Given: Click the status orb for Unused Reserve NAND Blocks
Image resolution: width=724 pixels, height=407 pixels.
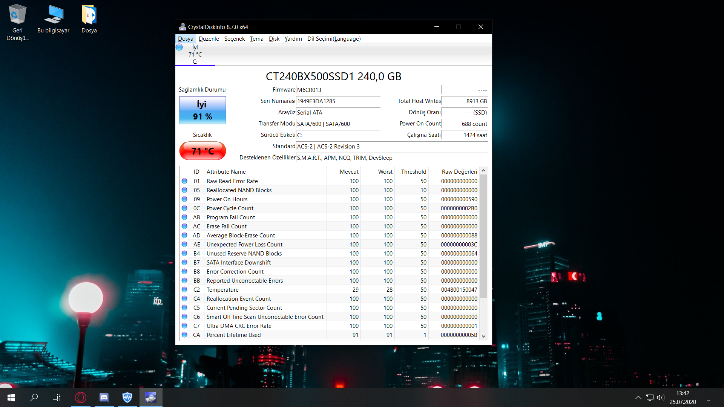Looking at the screenshot, I should 184,254.
